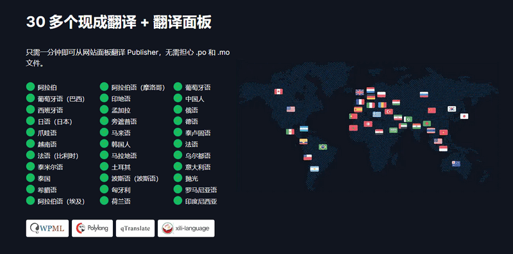Click the Mexico flag icon
513x254 pixels.
(290, 132)
